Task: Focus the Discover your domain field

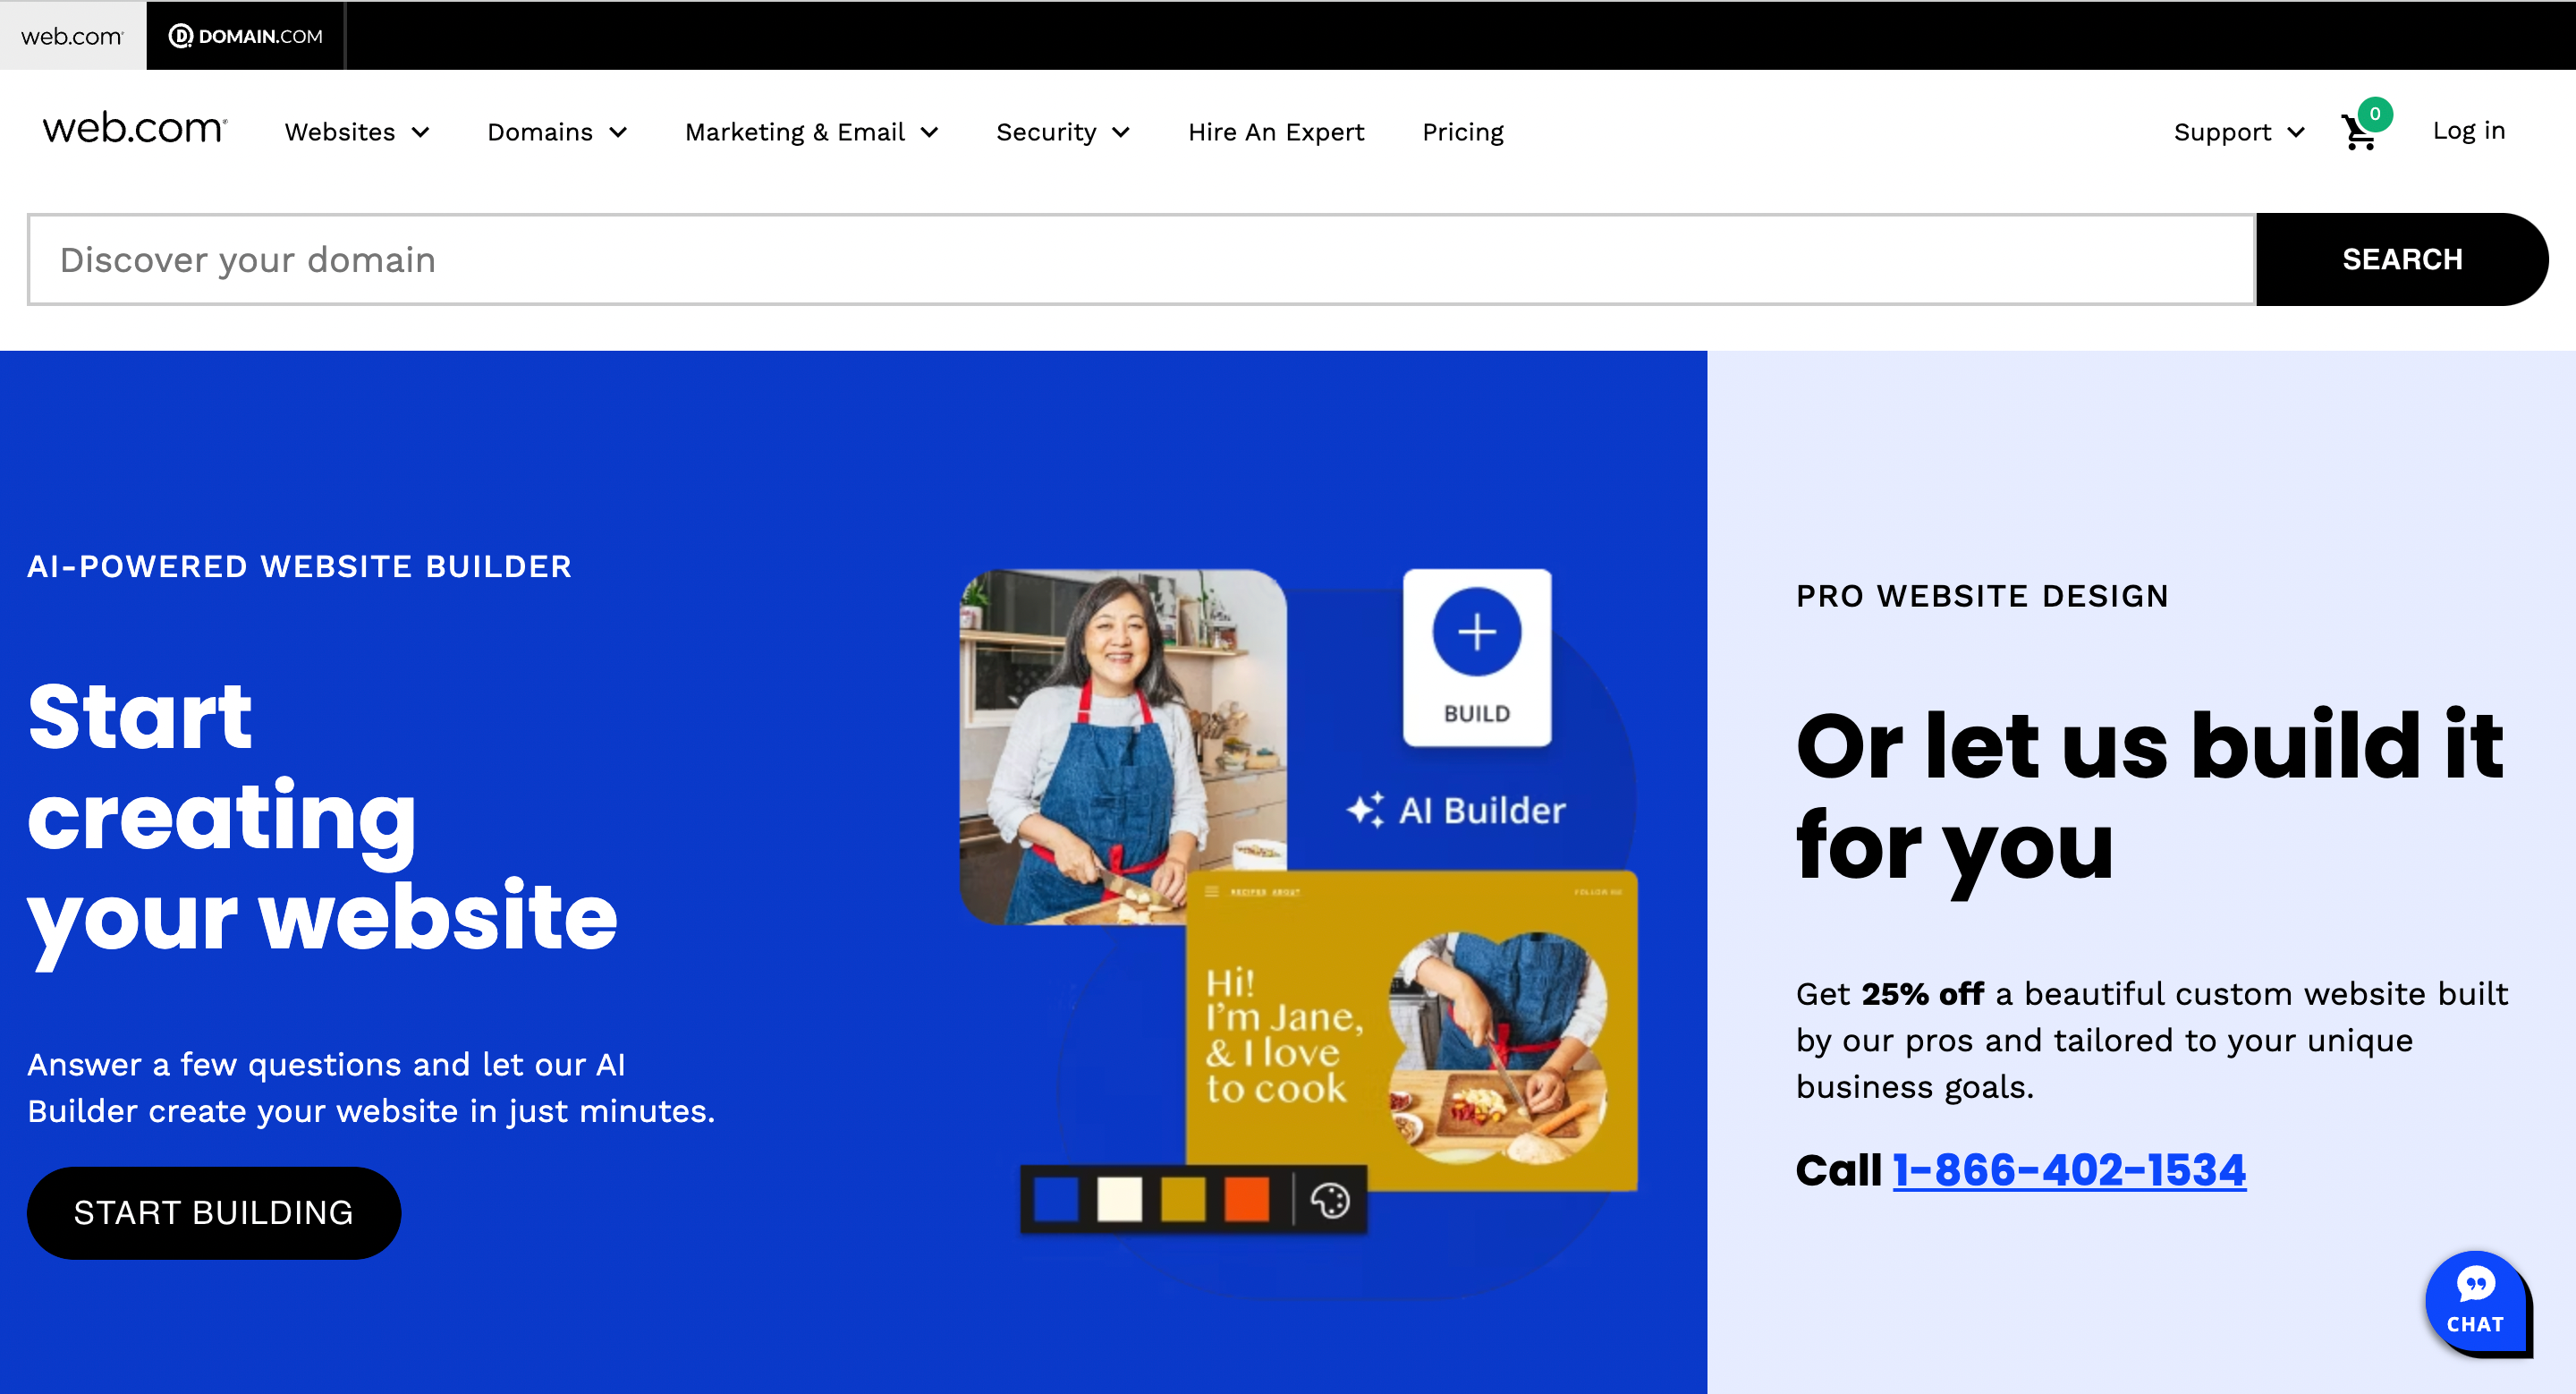Action: [1140, 259]
